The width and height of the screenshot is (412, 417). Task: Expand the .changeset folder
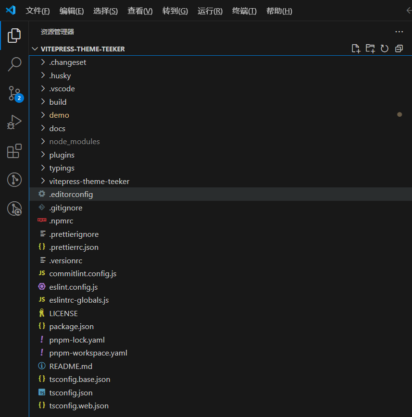click(43, 62)
